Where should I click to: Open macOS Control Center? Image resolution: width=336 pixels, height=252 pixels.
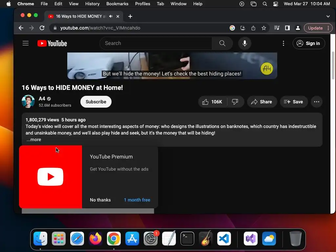pos(275,4)
